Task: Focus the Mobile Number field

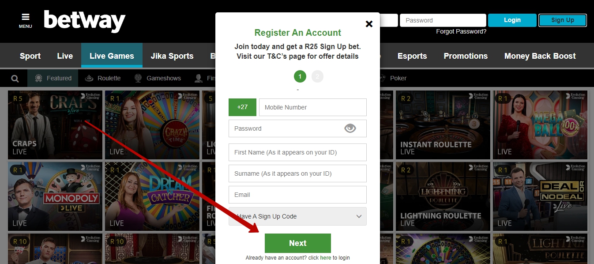Action: tap(313, 107)
